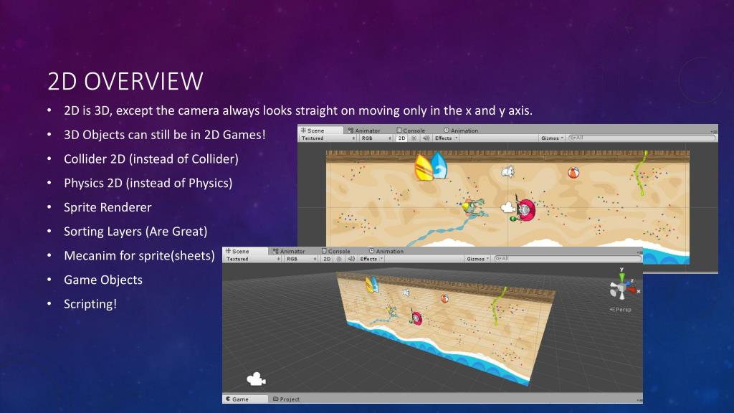Open Gizmos dropdown in upper Scene view
This screenshot has width=734, height=413.
point(553,138)
